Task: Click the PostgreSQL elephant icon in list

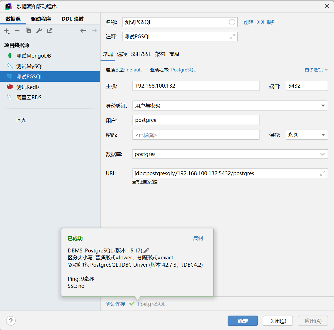Action: [x=10, y=76]
